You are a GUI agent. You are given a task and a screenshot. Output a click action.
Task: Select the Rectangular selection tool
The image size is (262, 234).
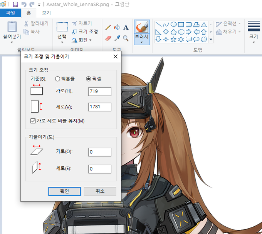(62, 27)
